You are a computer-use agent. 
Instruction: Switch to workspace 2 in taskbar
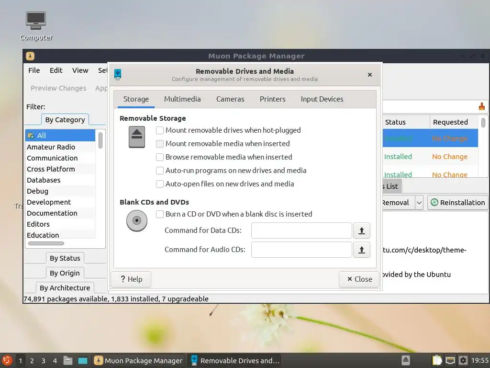(x=32, y=360)
